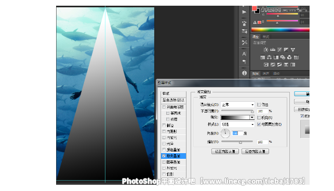Click the 不透明度 opacity slider handle

[252, 112]
